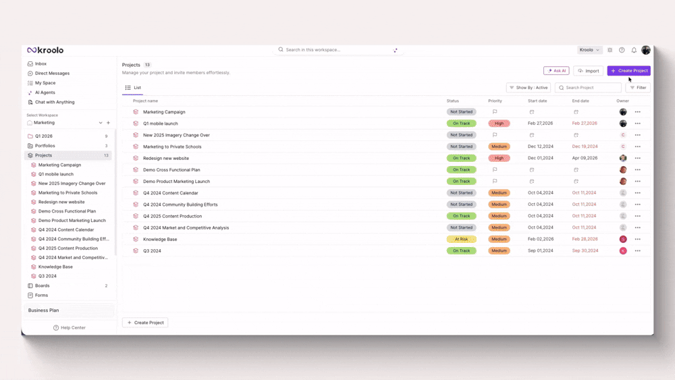Viewport: 675px width, 380px height.
Task: Click end date calendar icon for Demo Cross Functional Plan
Action: point(576,170)
